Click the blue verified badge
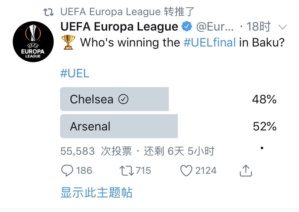 (x=187, y=27)
